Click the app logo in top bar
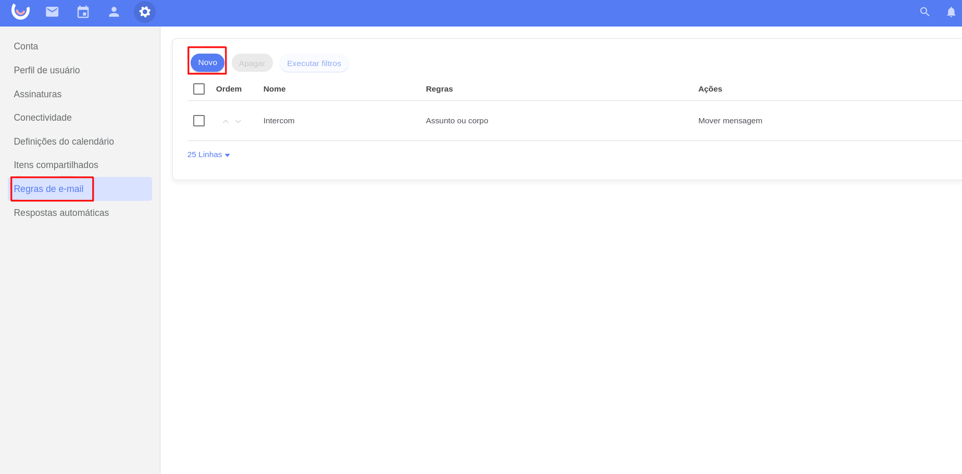Viewport: 962px width, 474px height. (20, 11)
